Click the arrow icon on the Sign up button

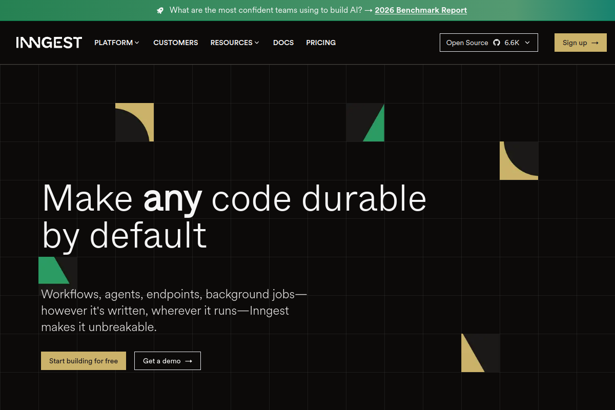pyautogui.click(x=595, y=43)
